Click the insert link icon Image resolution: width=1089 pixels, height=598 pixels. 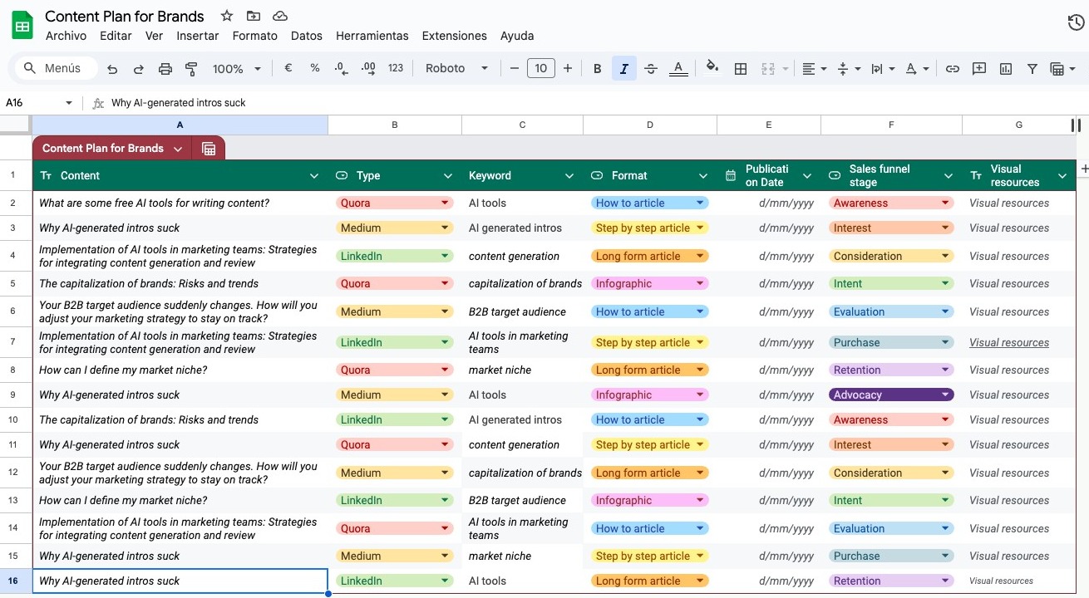[x=953, y=69]
